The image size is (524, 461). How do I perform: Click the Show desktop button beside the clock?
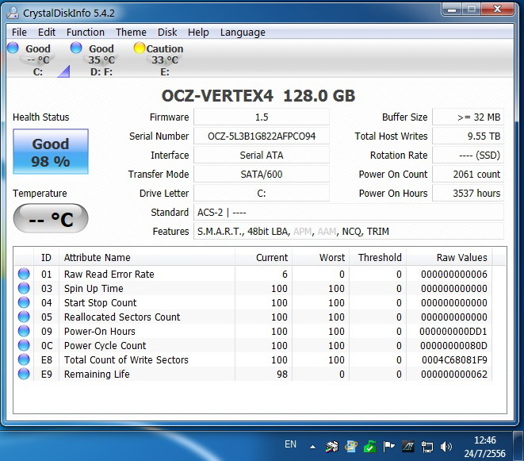(518, 446)
